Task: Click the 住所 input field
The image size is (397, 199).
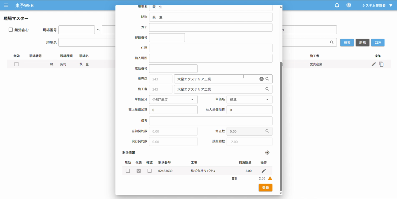Action: click(211, 48)
